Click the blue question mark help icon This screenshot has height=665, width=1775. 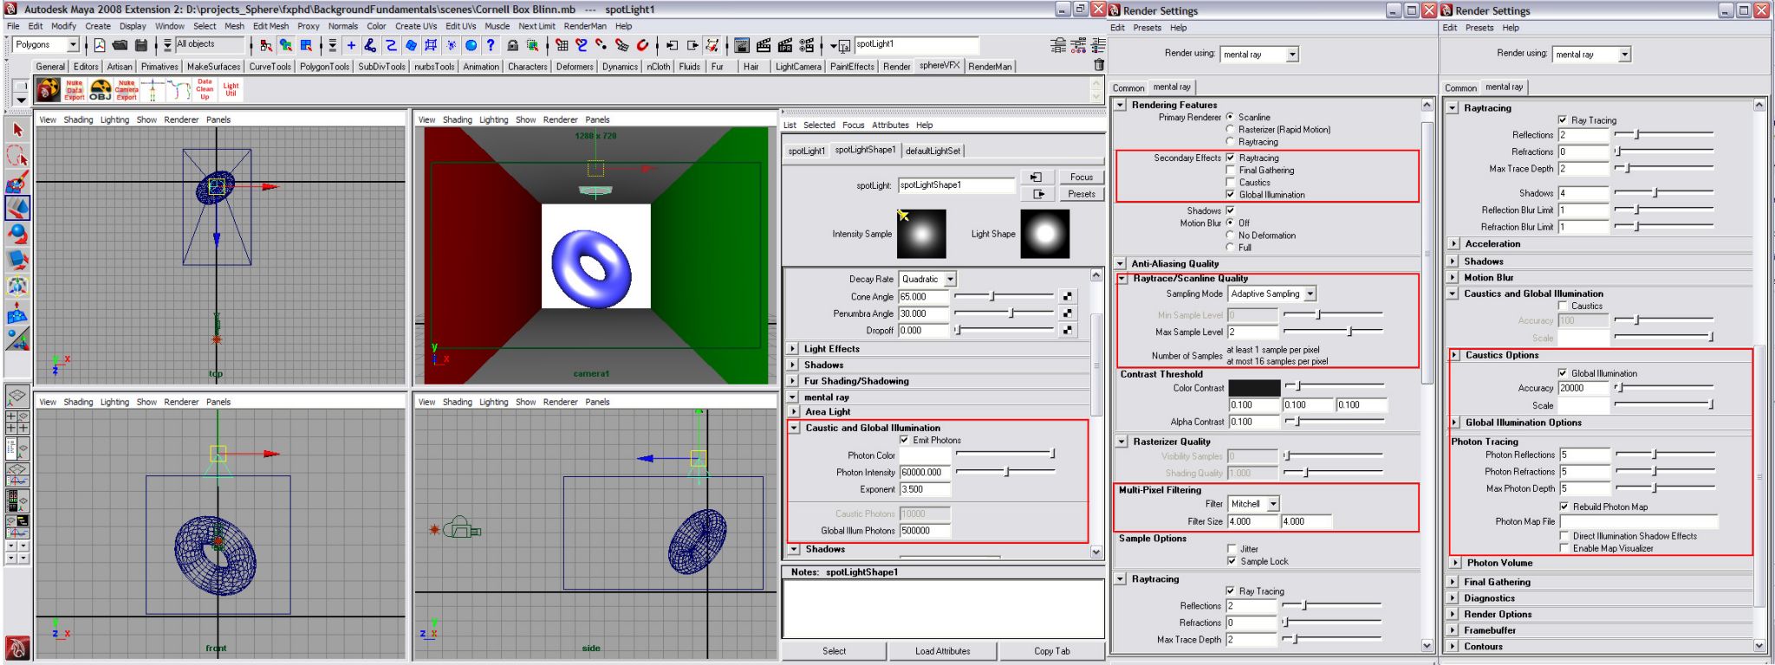tap(491, 45)
